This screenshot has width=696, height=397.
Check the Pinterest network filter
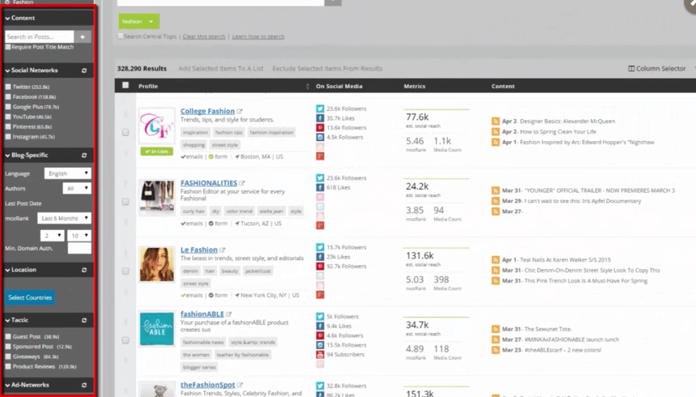[8, 127]
